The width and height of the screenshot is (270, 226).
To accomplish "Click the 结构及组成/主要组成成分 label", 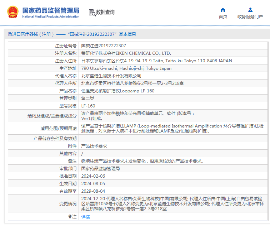I will tap(52, 116).
